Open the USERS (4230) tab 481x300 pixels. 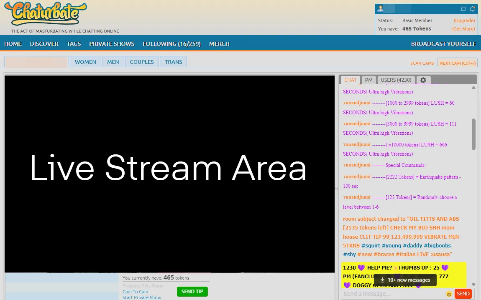pyautogui.click(x=396, y=80)
